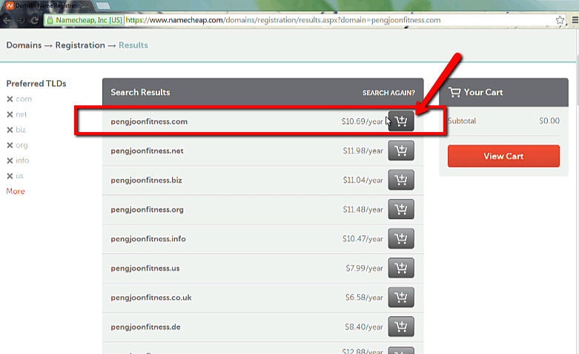Click the browser address bar URL

tap(297, 20)
